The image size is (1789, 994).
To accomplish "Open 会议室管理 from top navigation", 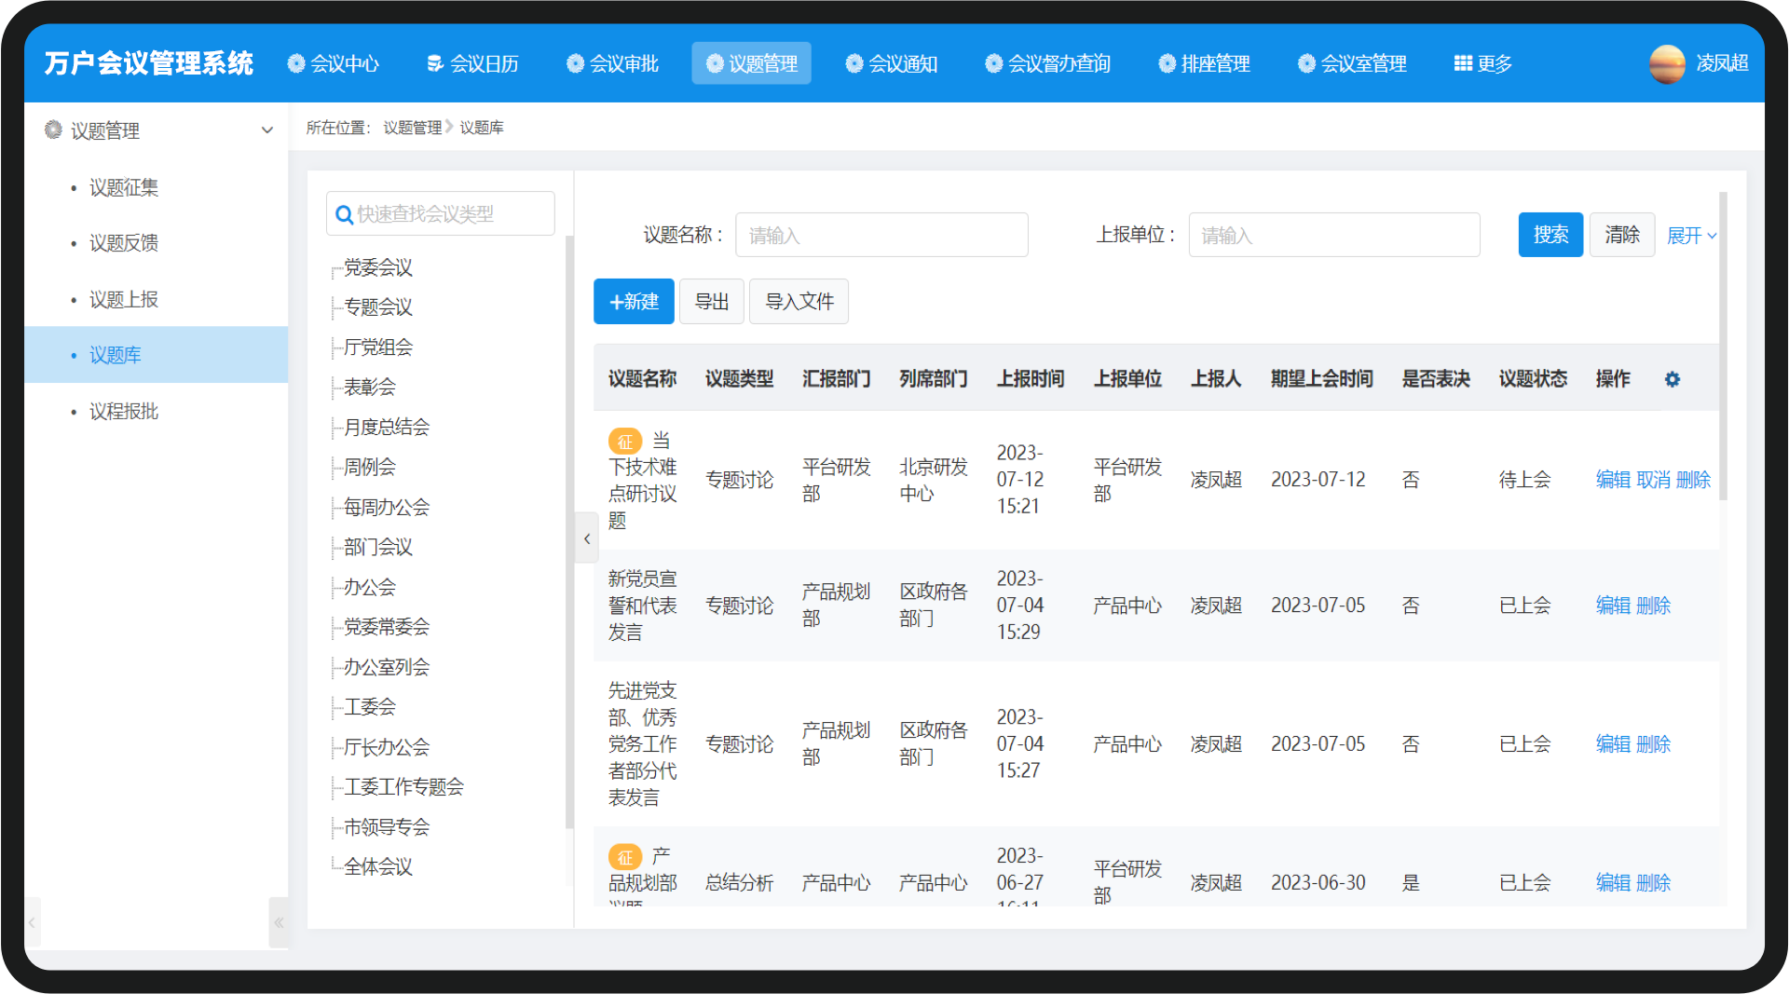I will (1352, 63).
